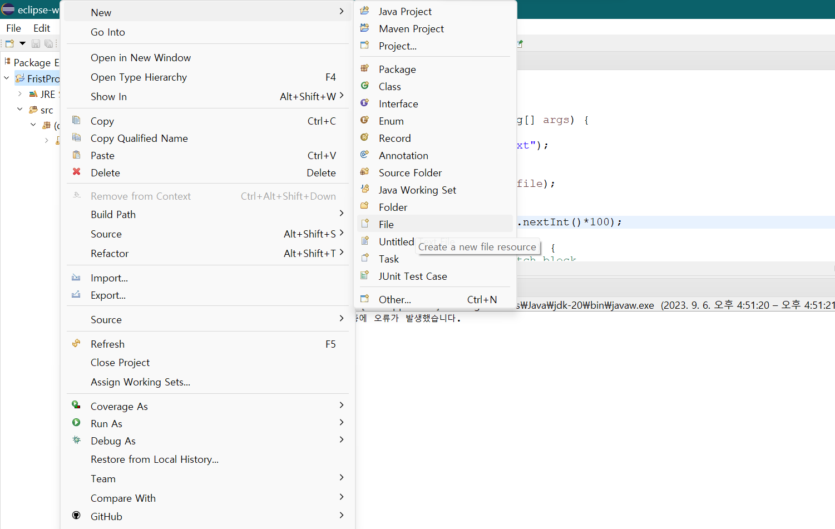
Task: Click the Java Working Set icon
Action: click(365, 190)
